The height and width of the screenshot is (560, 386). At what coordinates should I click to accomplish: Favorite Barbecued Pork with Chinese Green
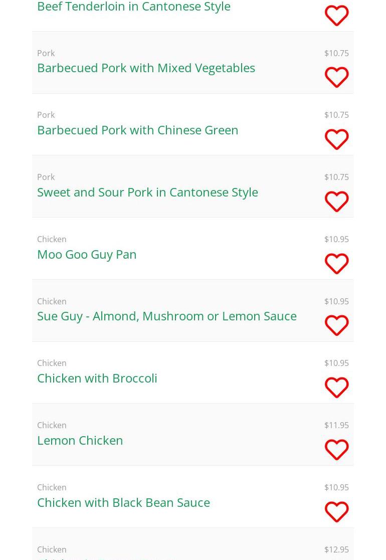point(336,139)
